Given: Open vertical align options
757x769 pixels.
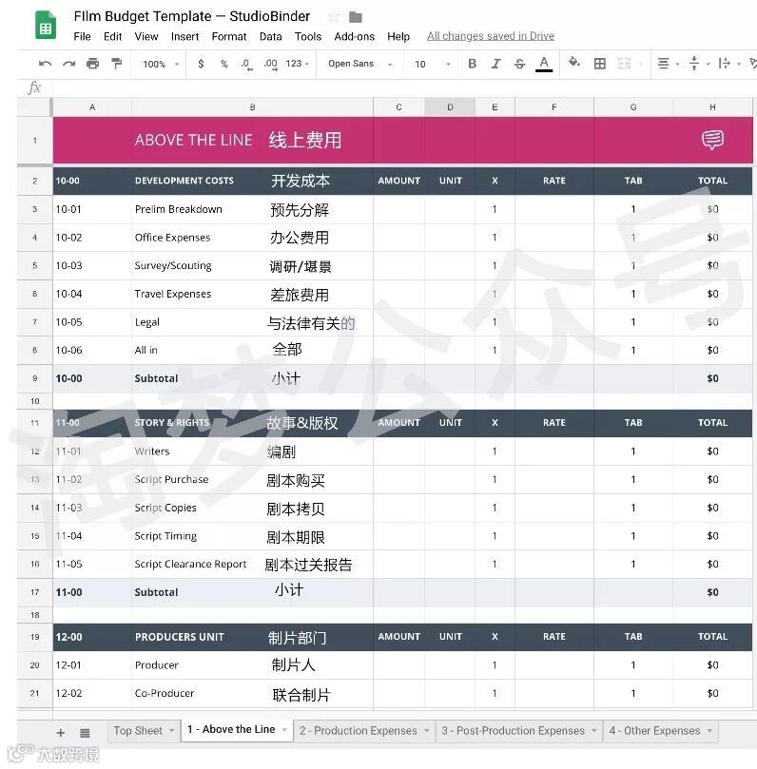Looking at the screenshot, I should click(699, 64).
